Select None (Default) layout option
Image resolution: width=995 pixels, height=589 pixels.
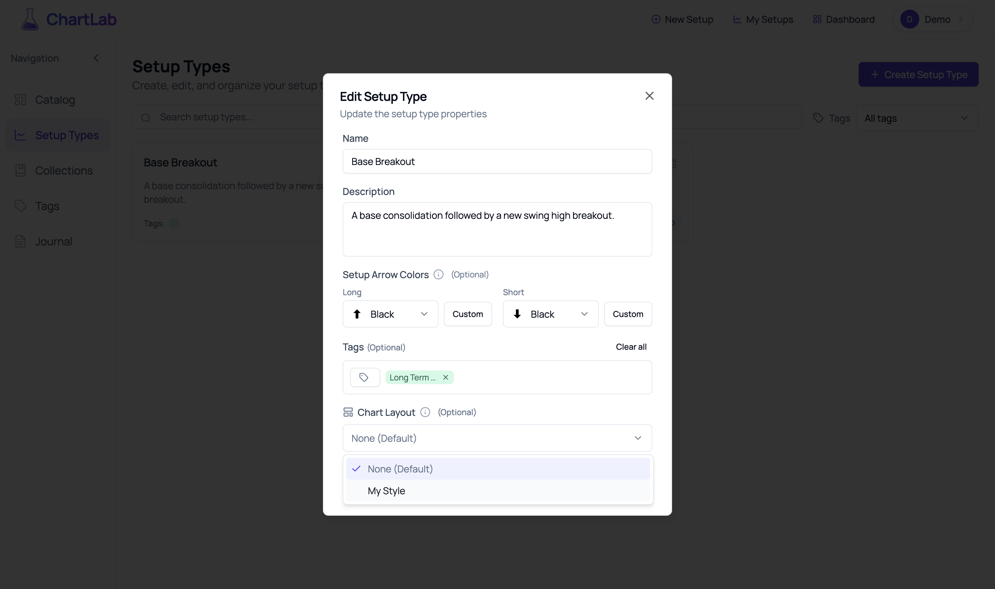(x=497, y=469)
